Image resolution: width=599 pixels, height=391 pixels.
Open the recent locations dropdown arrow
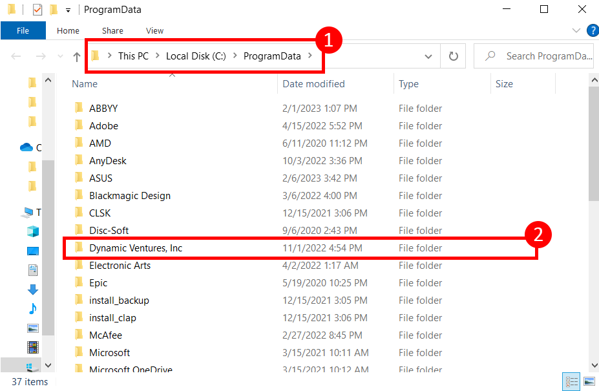[x=61, y=56]
